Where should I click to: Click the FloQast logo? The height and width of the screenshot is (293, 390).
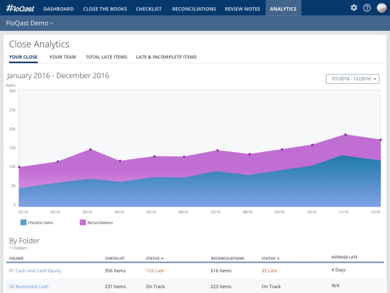pyautogui.click(x=19, y=8)
